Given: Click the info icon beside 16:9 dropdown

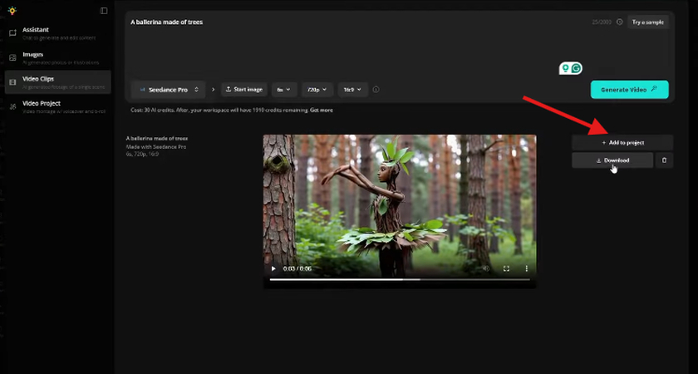Looking at the screenshot, I should (376, 90).
